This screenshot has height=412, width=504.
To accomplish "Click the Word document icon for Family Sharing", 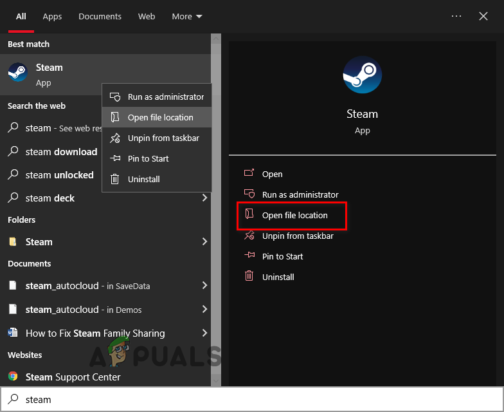I will click(13, 332).
